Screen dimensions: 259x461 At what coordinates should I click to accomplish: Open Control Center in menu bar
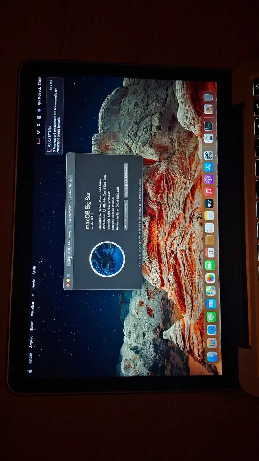tap(39, 117)
